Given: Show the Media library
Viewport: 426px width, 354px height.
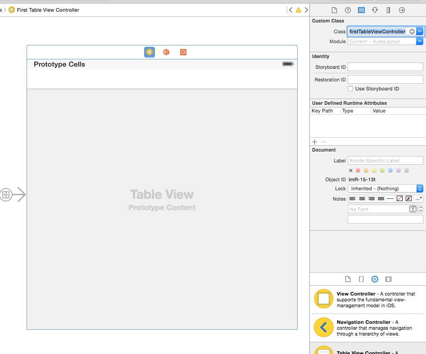Looking at the screenshot, I should (389, 279).
